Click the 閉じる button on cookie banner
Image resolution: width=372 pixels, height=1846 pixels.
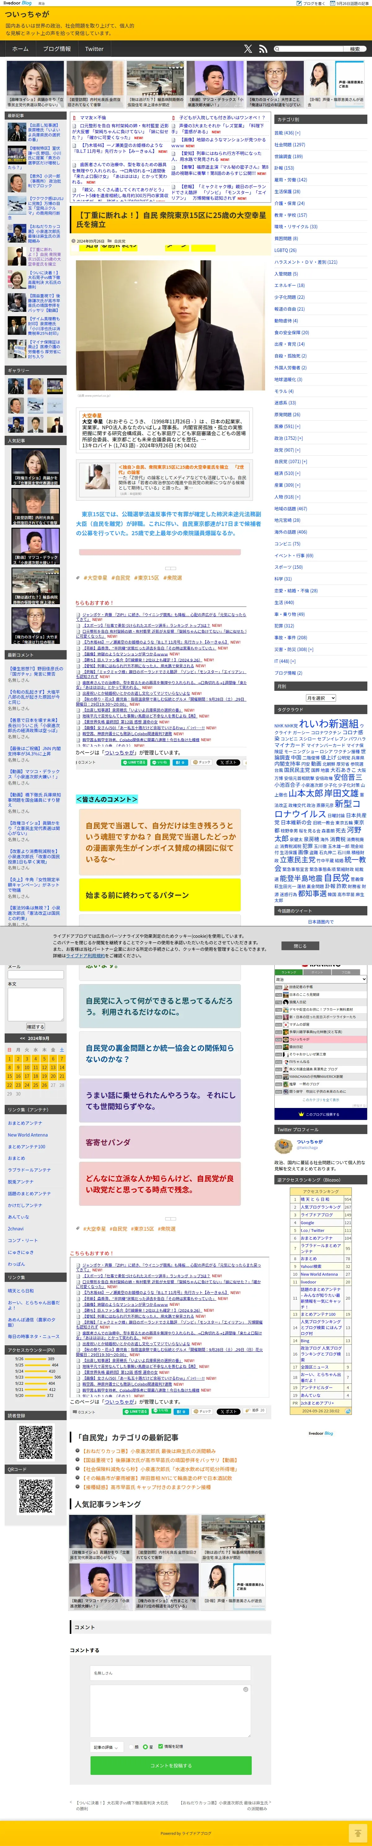(x=300, y=946)
